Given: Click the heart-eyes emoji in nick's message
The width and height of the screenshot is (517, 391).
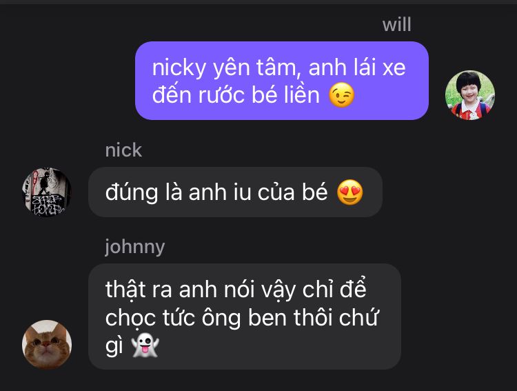Looking at the screenshot, I should [x=349, y=192].
